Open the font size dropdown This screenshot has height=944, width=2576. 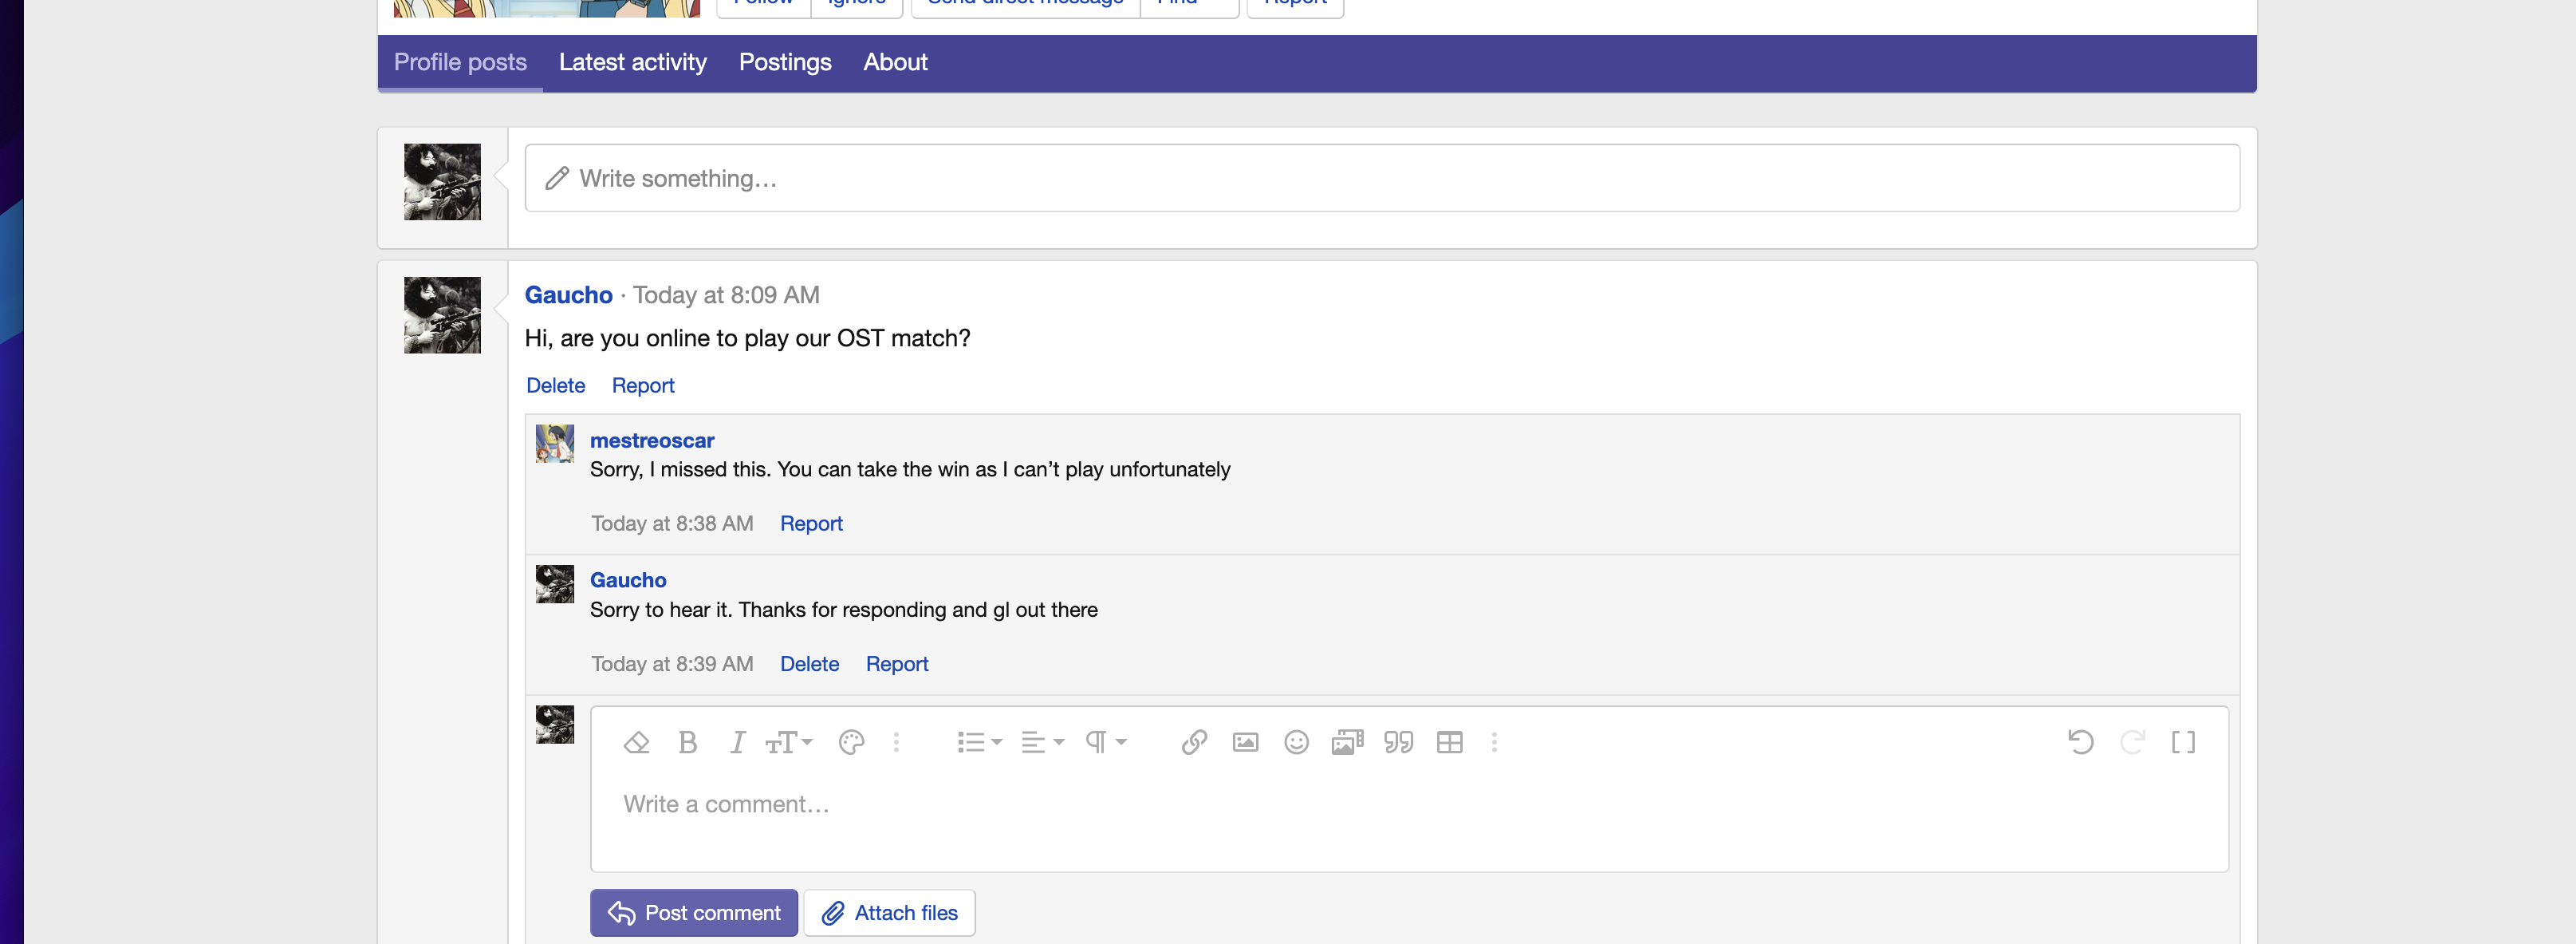click(788, 742)
